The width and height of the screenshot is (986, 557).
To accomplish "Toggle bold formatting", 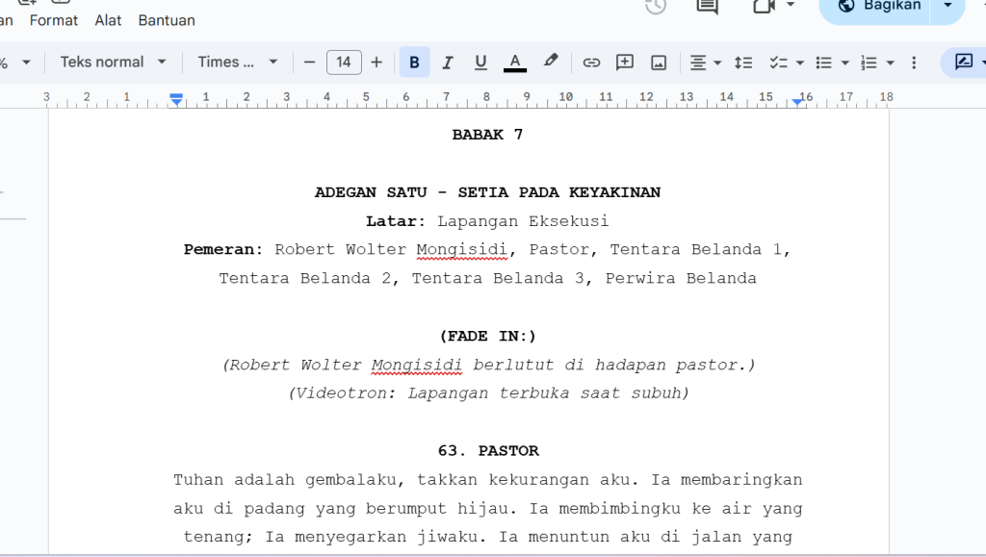I will coord(414,63).
